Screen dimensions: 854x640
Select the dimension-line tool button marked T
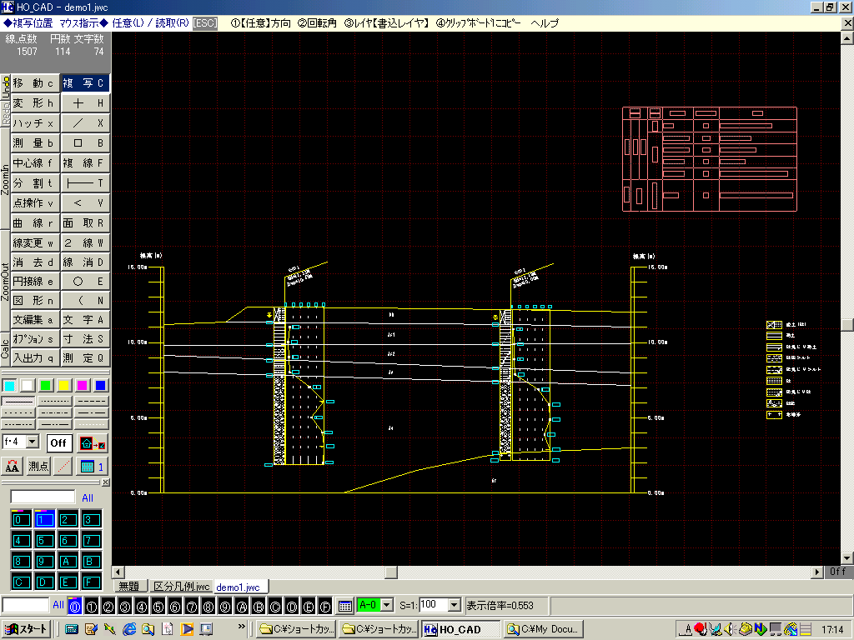tap(86, 182)
